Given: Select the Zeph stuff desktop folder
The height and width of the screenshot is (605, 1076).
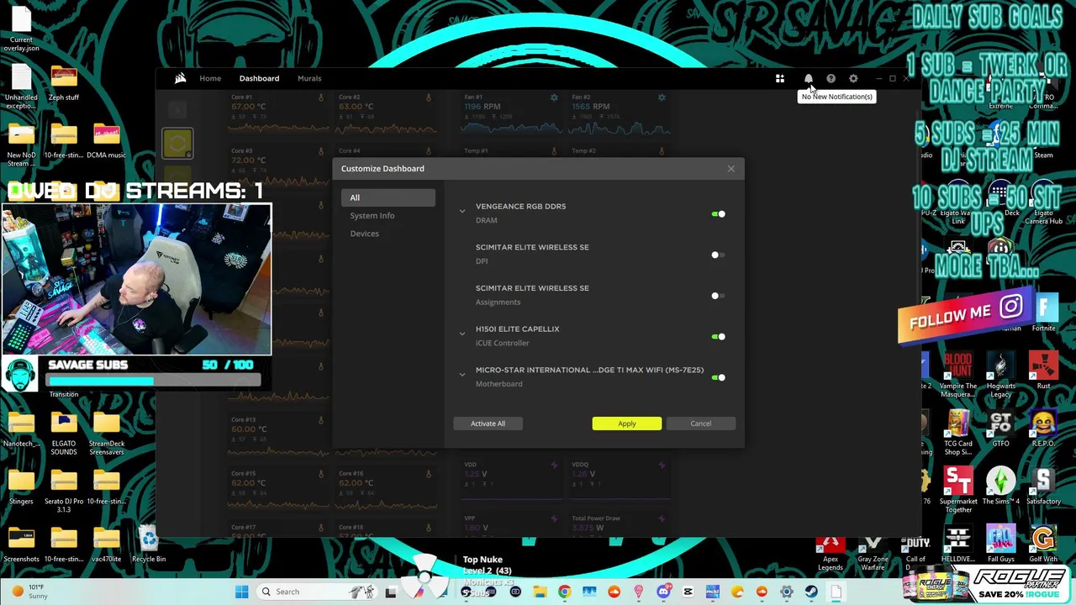Looking at the screenshot, I should [x=64, y=83].
